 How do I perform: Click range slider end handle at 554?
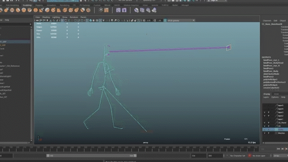(x=135, y=156)
